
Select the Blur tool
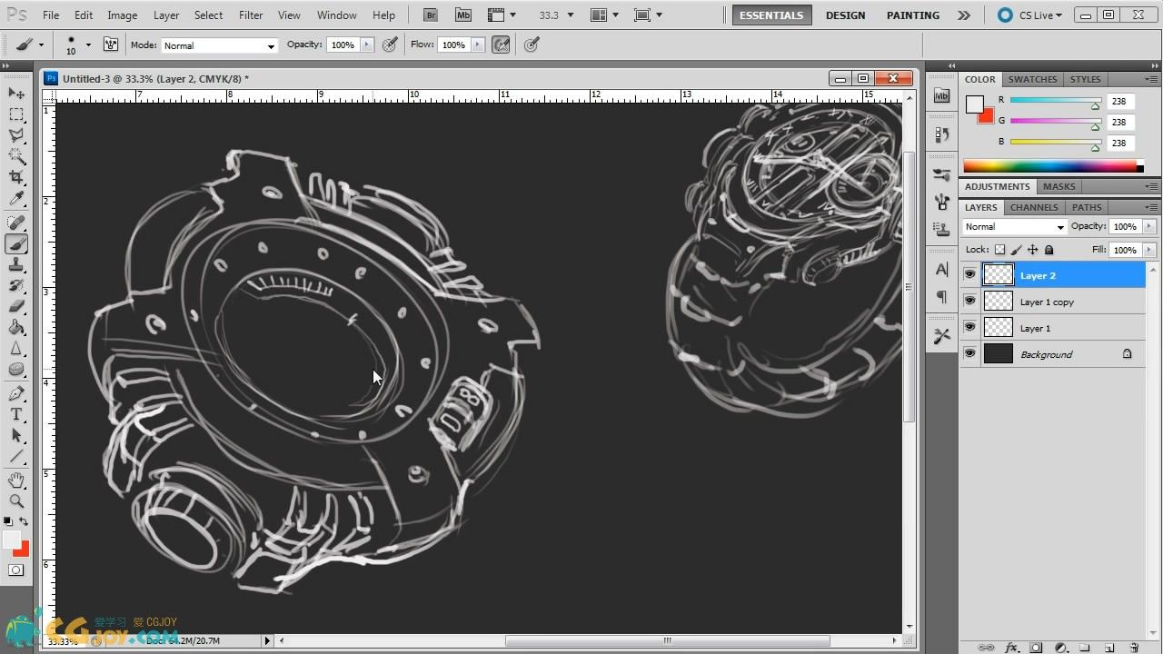tap(16, 348)
